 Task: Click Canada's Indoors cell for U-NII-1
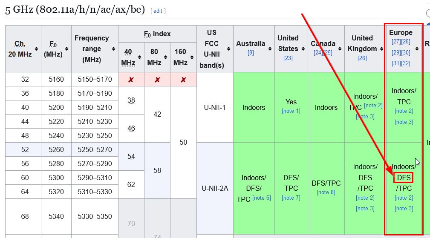[x=326, y=107]
